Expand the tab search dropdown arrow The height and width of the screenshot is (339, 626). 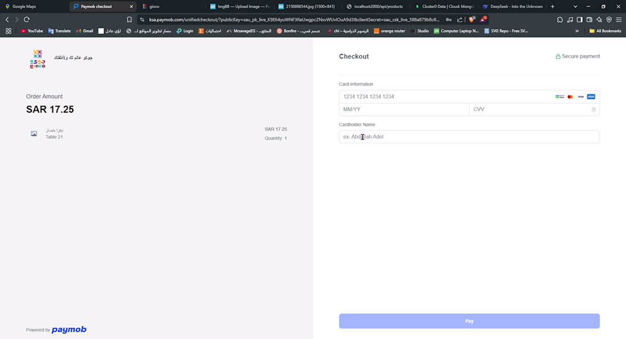(575, 6)
